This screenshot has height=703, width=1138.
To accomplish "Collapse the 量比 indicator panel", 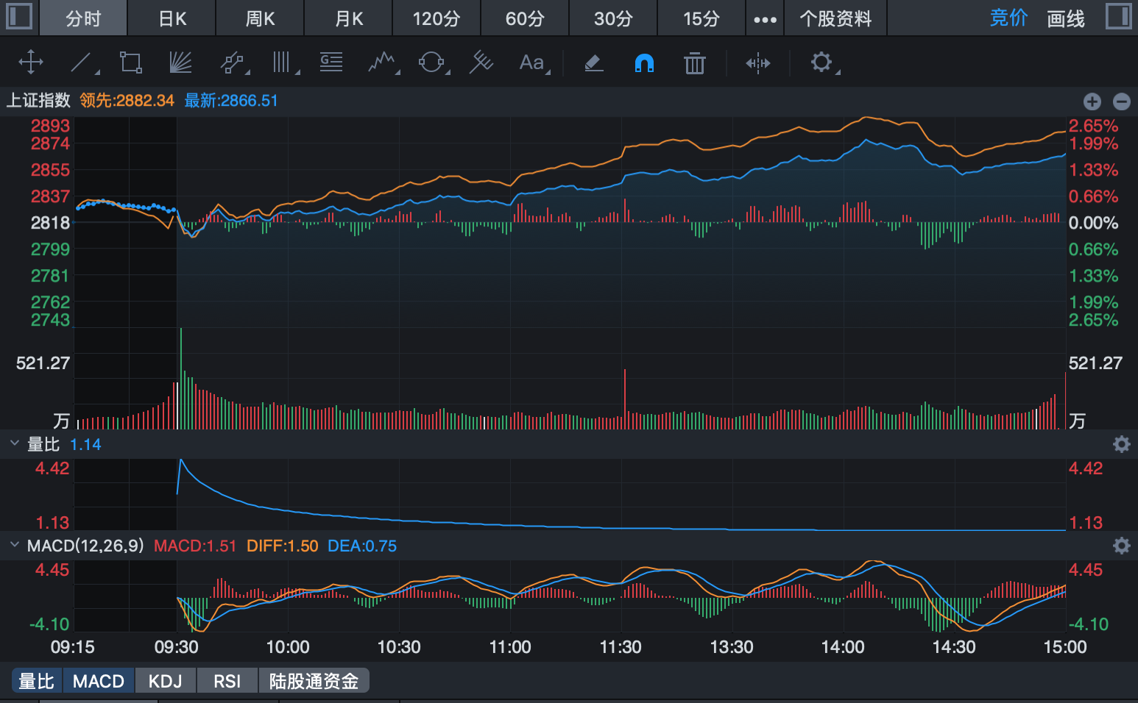I will [15, 443].
